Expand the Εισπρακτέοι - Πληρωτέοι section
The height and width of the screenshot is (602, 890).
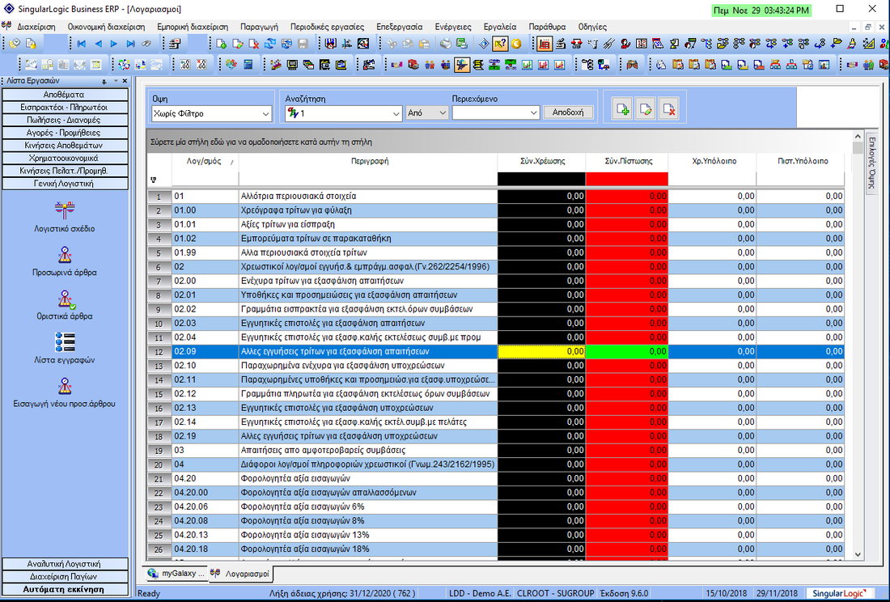[x=65, y=108]
